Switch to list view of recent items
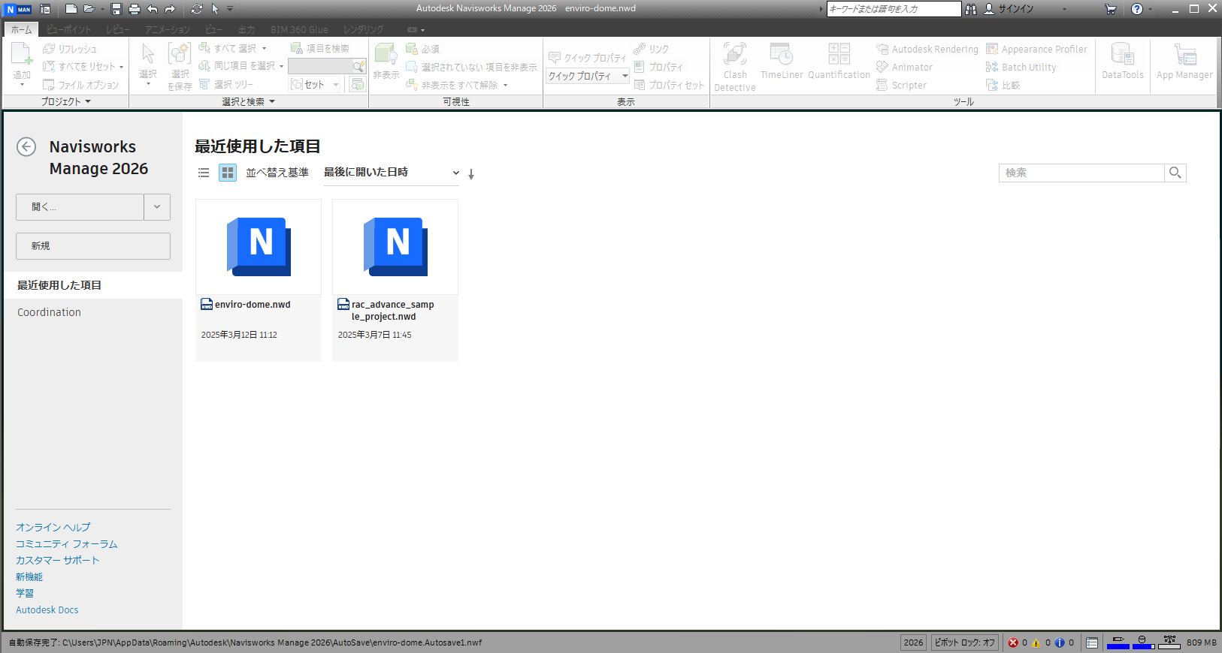 [204, 173]
